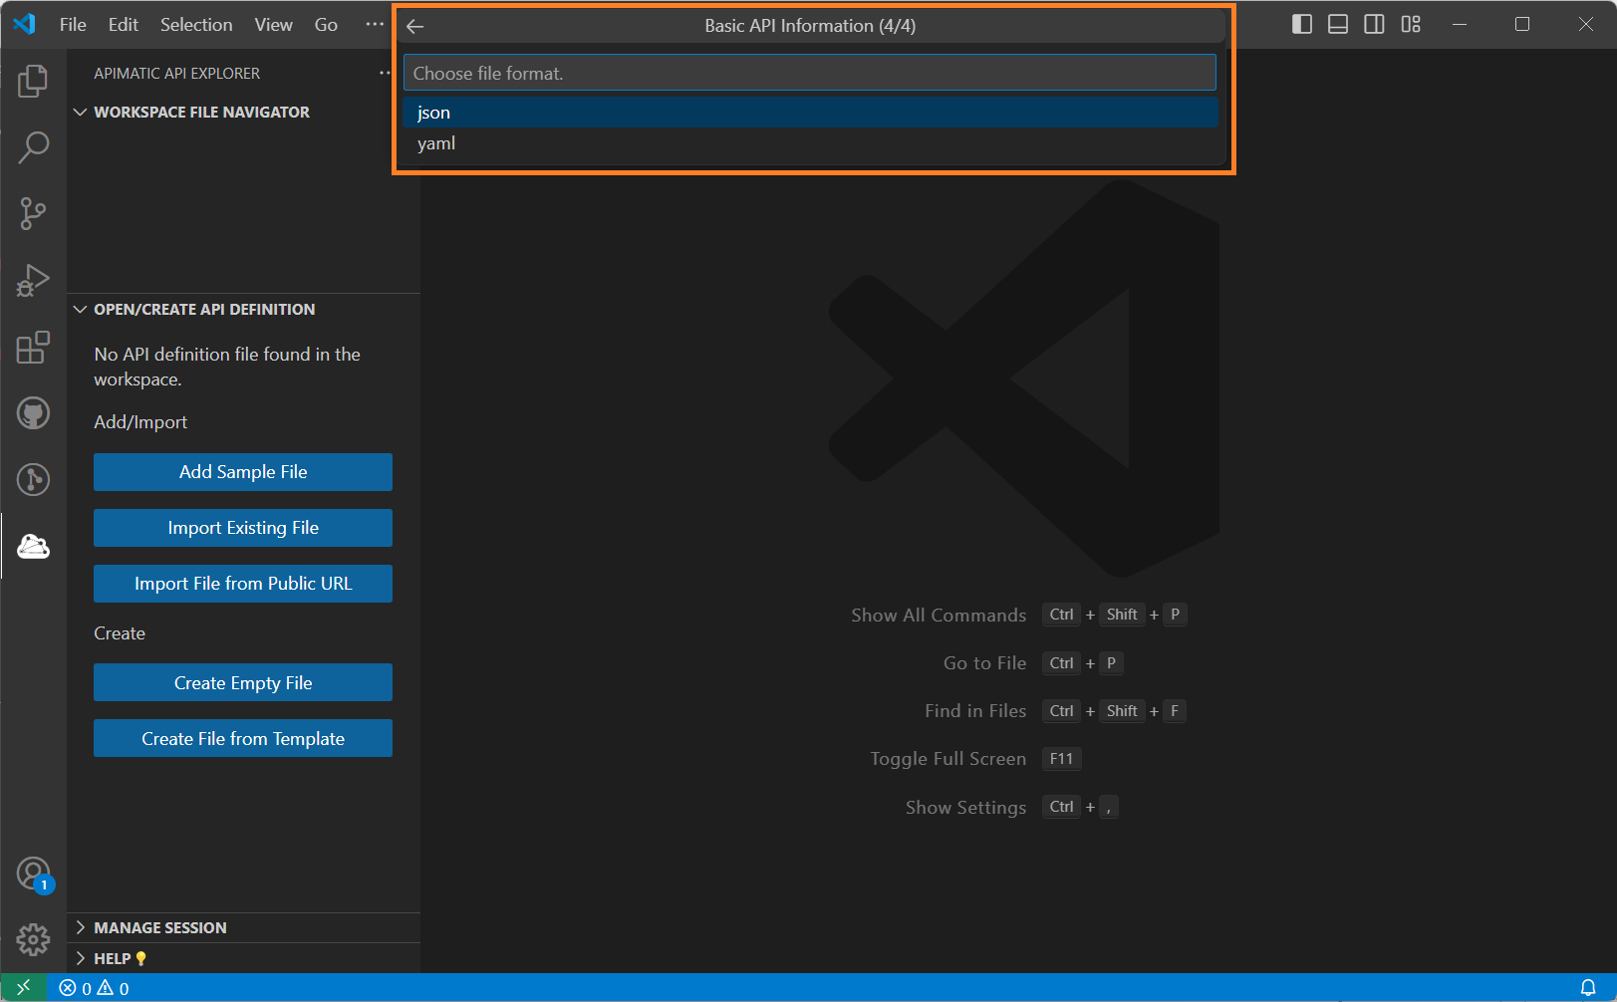Click the Show Settings hint
Image resolution: width=1617 pixels, height=1002 pixels.
click(965, 808)
